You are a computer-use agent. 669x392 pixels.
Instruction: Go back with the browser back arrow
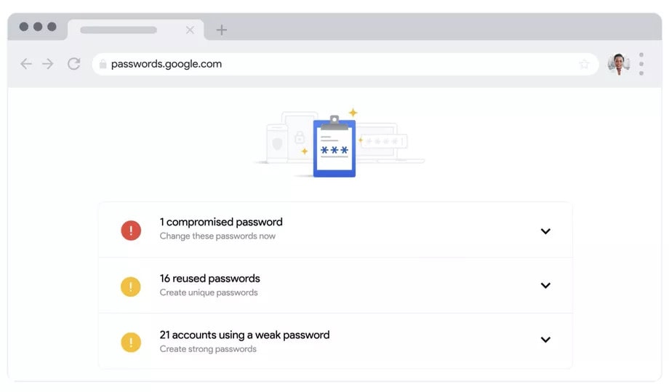[x=26, y=64]
